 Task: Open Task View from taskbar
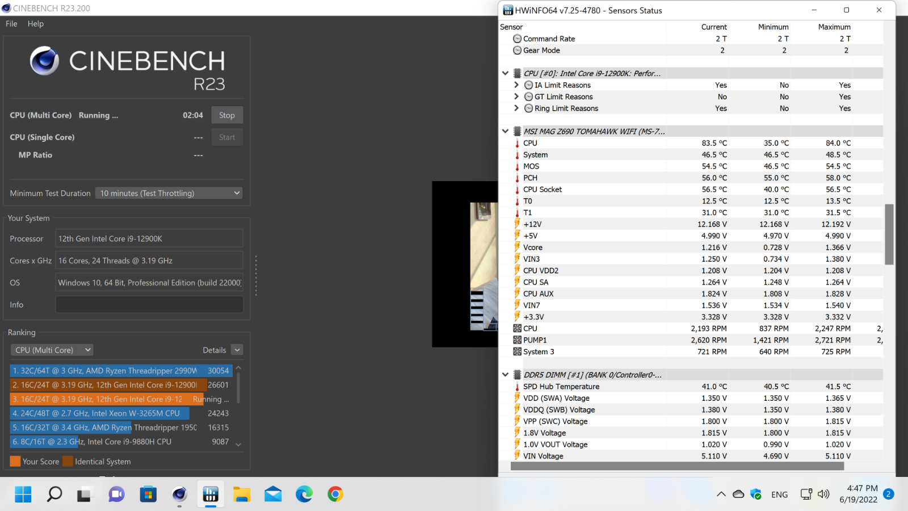pos(85,495)
